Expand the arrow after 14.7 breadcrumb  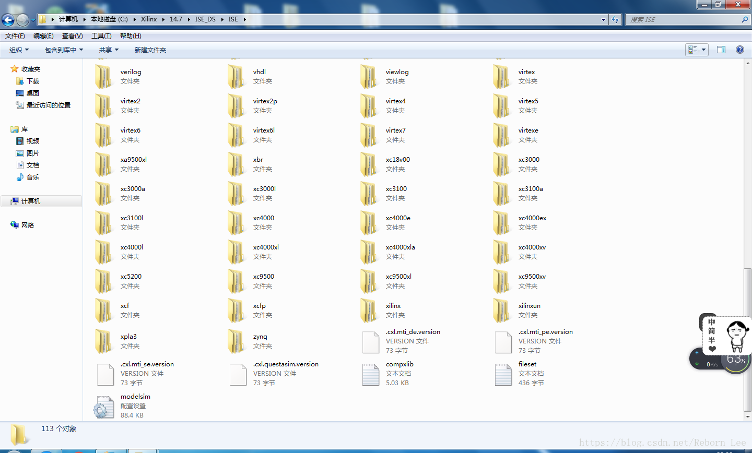coord(189,19)
